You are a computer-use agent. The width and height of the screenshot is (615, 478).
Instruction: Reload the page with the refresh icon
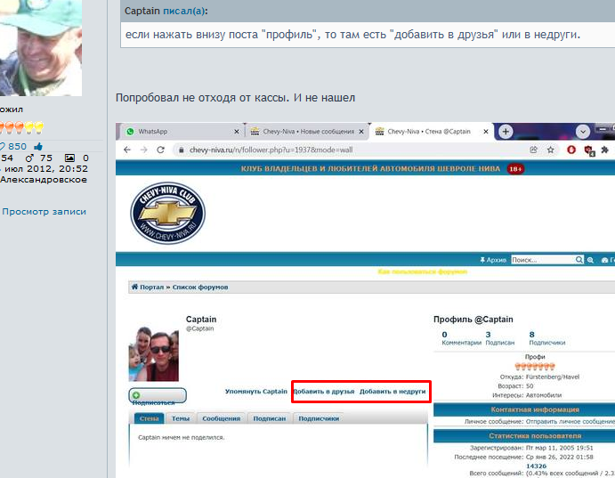(x=160, y=150)
